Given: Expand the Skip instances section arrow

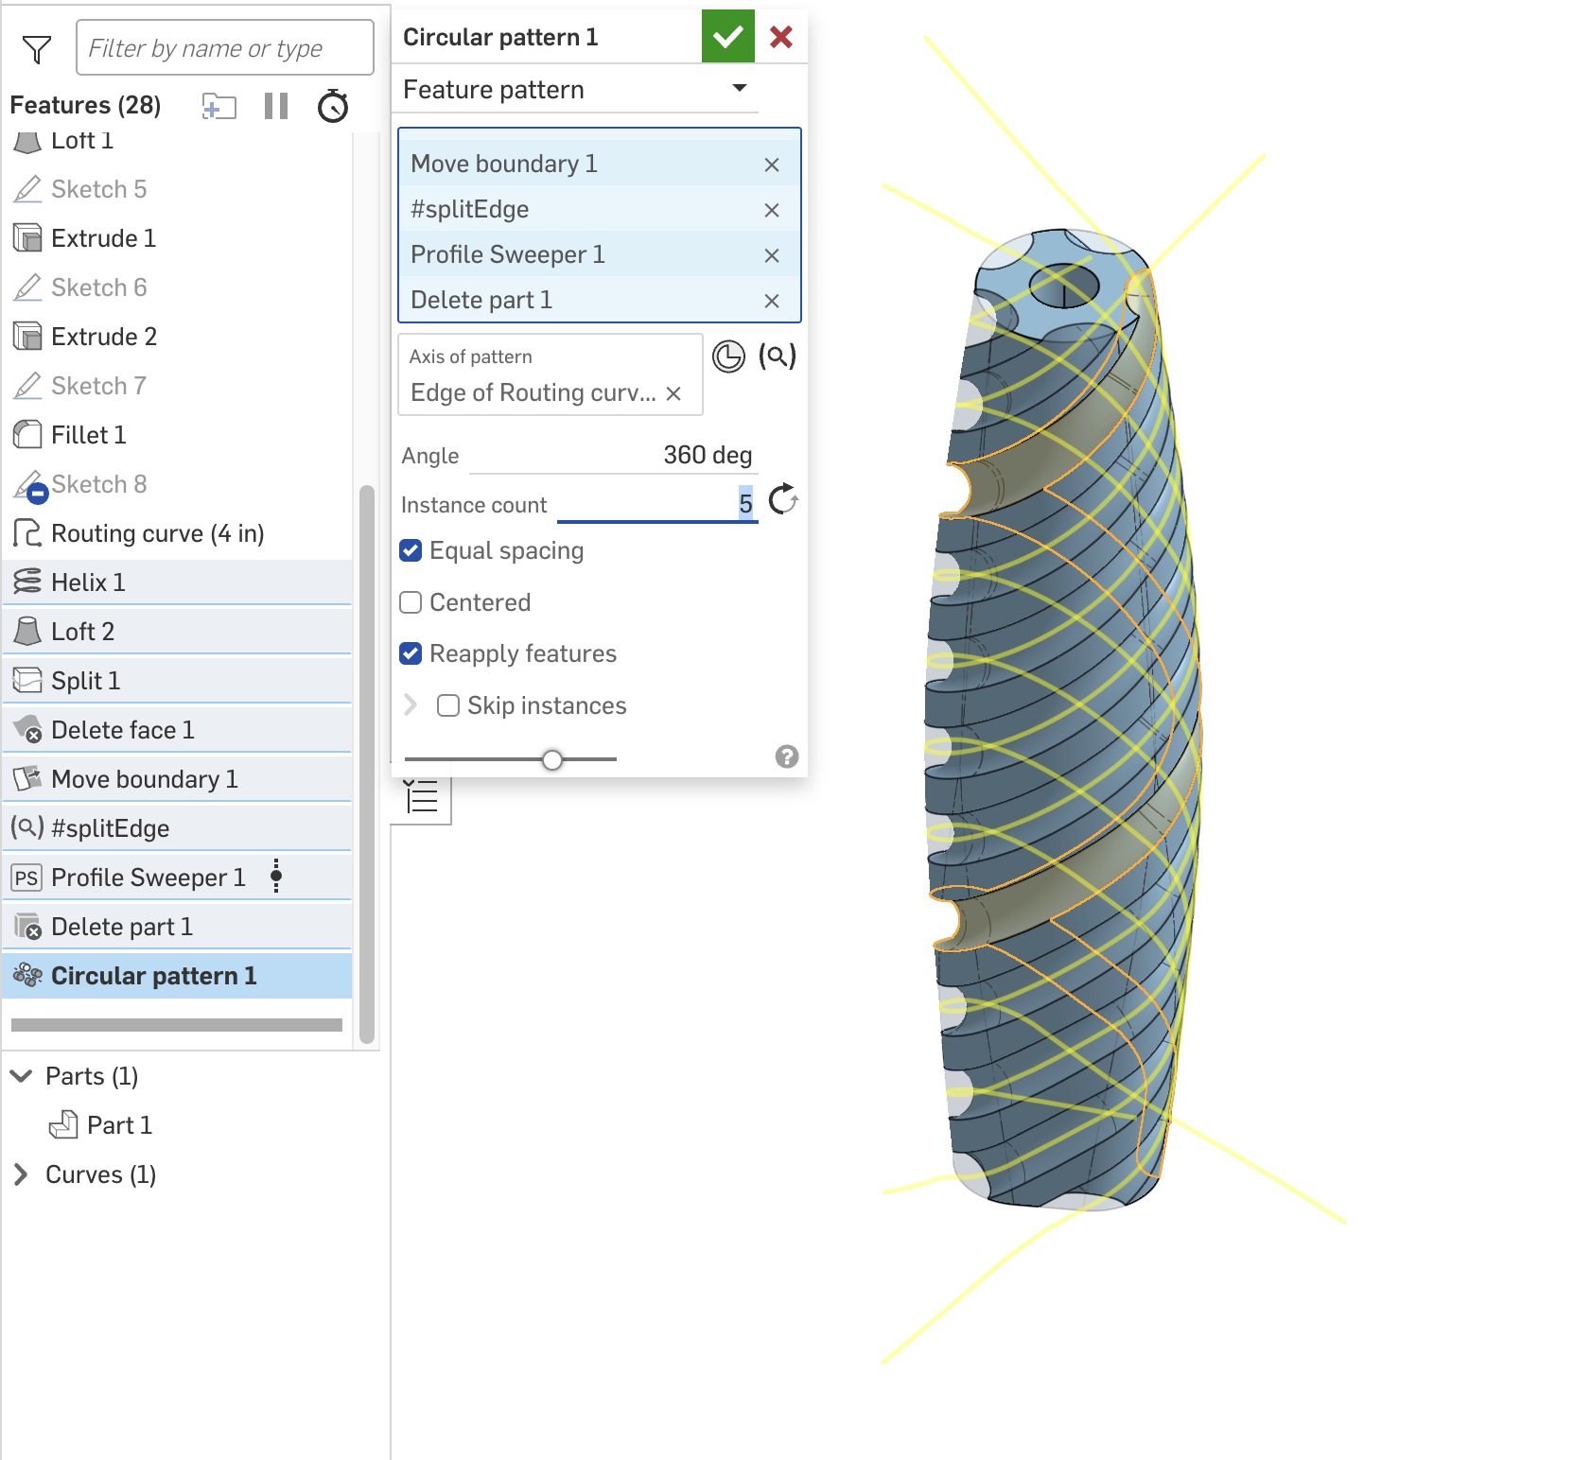Looking at the screenshot, I should (x=411, y=705).
